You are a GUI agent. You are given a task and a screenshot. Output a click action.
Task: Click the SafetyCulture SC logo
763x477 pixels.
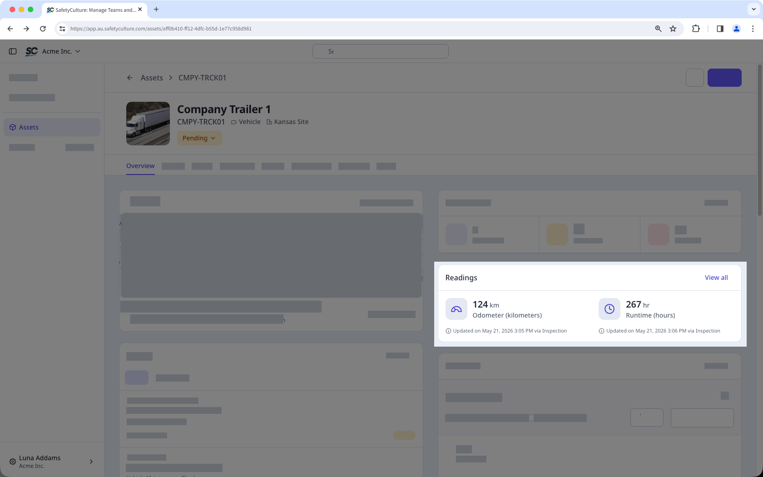31,51
